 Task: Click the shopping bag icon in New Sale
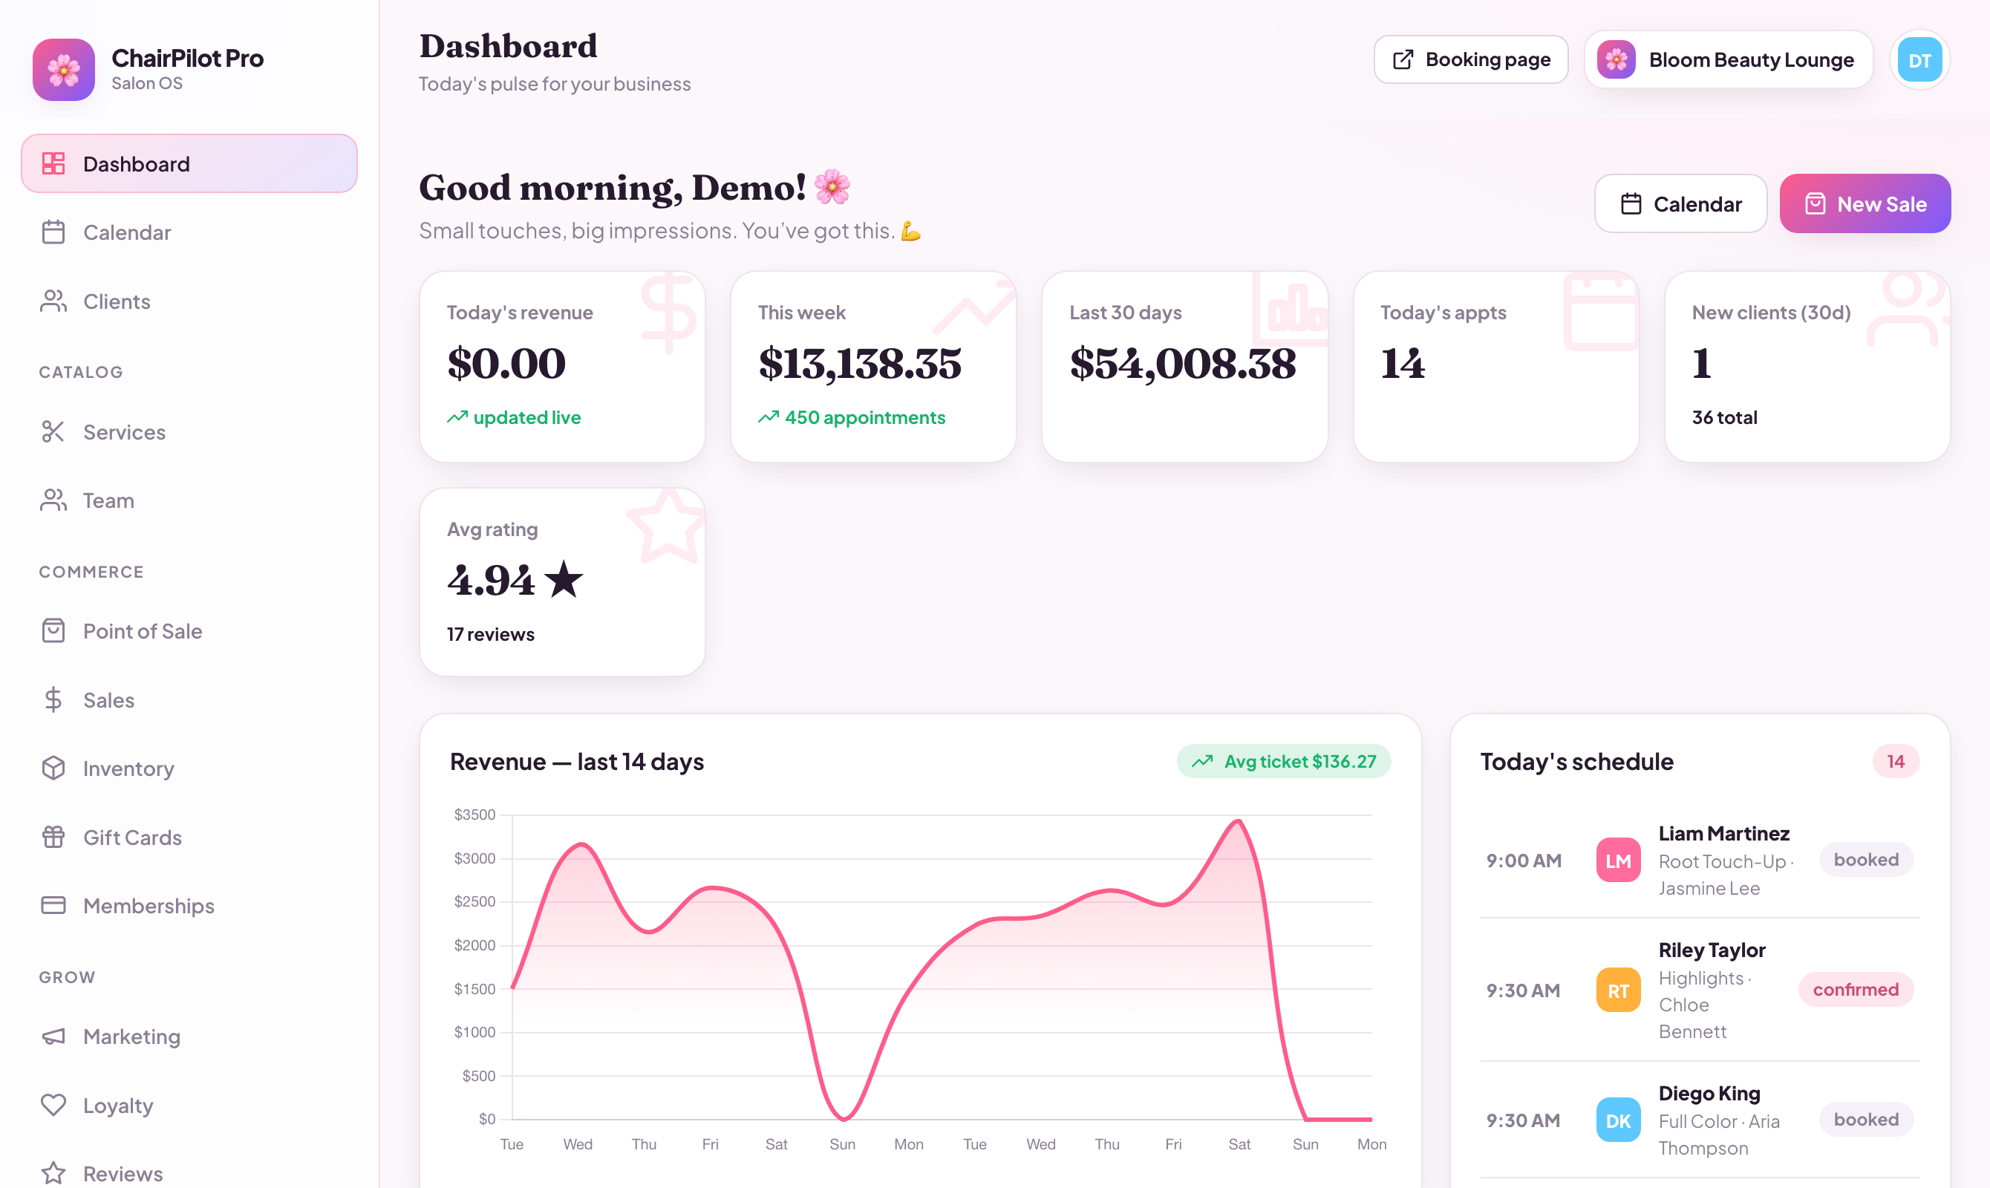(x=1815, y=204)
